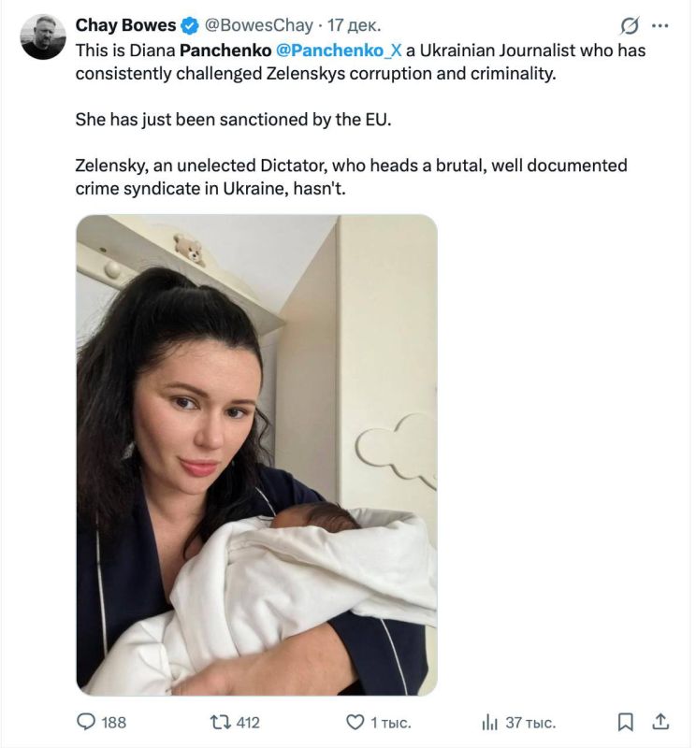Image resolution: width=696 pixels, height=748 pixels.
Task: Click the reply speech bubble icon
Action: 85,720
